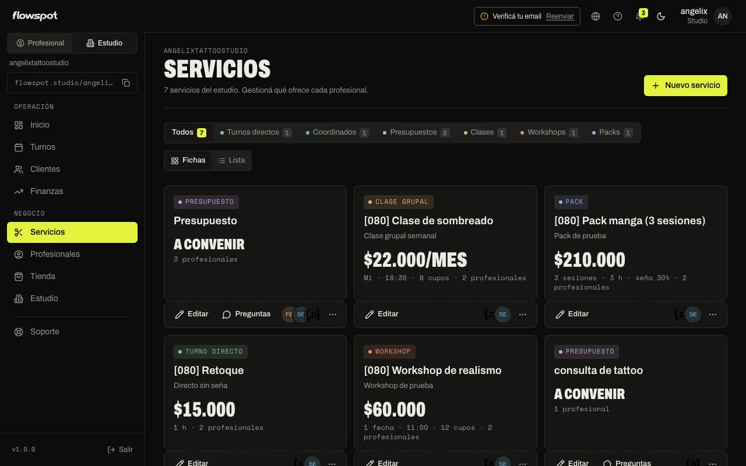The image size is (746, 466).
Task: Click Salir to log out
Action: [x=120, y=450]
